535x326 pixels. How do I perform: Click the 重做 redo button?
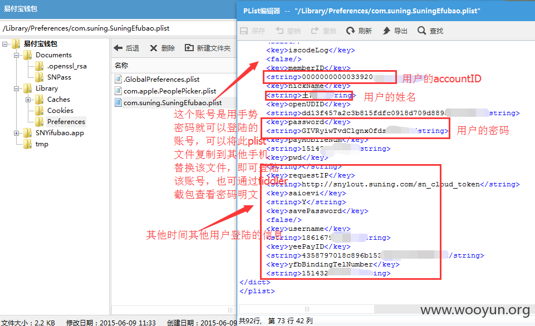click(324, 31)
